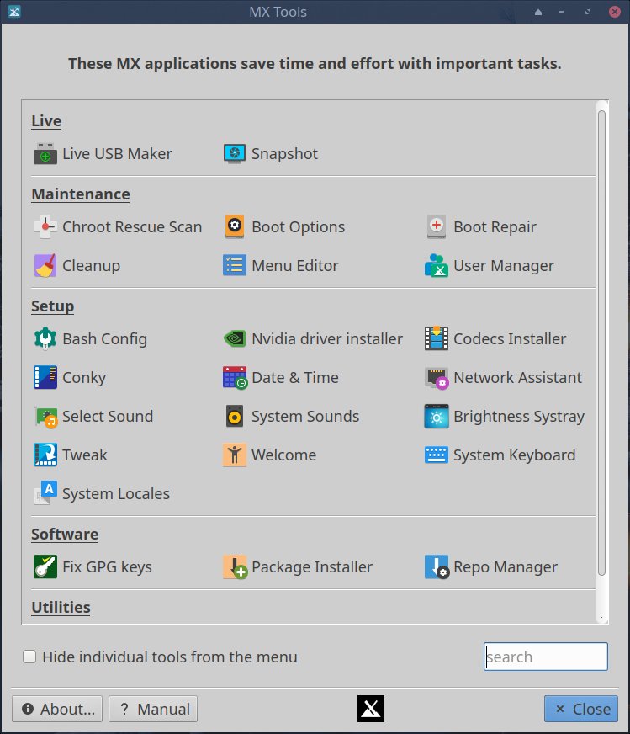Open the Manual button
Screen dimensions: 630x734
tap(153, 709)
